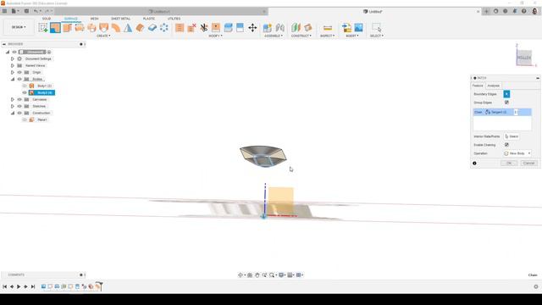This screenshot has height=305, width=542.
Task: Jump to the timeline end
Action: [x=33, y=286]
